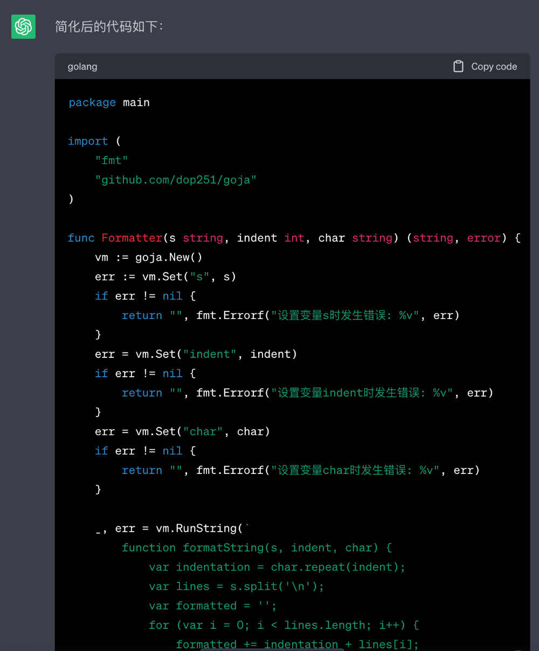Click the ChatGPT avatar logo icon

(23, 26)
